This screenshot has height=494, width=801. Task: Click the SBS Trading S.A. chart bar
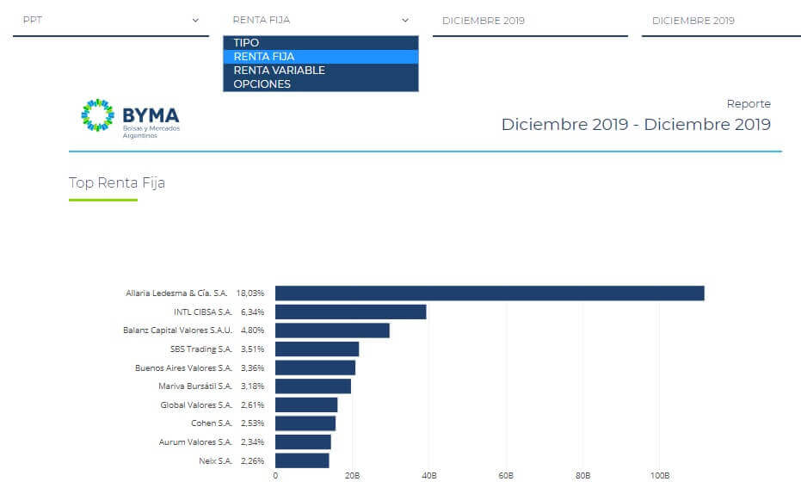tap(317, 349)
